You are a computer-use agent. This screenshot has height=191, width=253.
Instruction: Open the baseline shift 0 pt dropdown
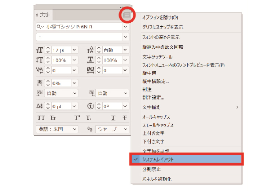[x=74, y=106]
